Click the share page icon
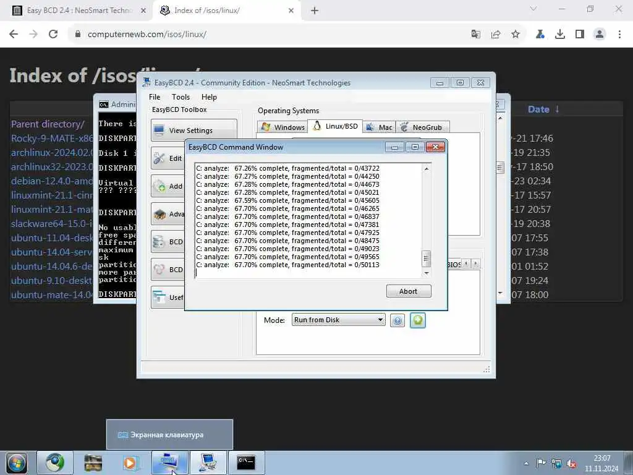 496,35
